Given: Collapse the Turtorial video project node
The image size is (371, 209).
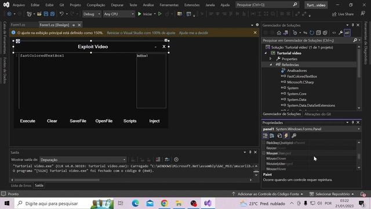Looking at the screenshot, I should [265, 53].
